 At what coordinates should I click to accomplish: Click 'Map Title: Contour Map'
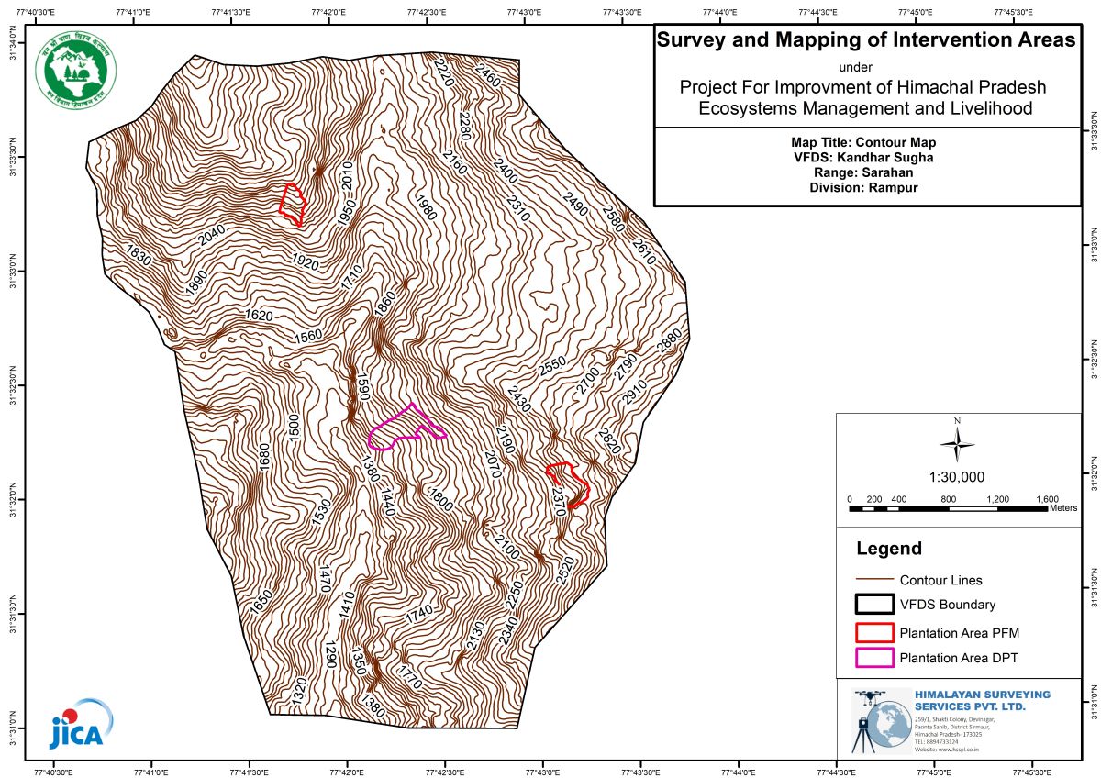coord(863,143)
